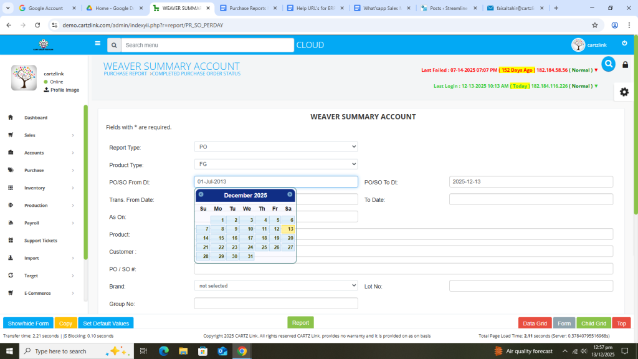Click the power logout icon
The image size is (638, 359).
click(x=624, y=43)
